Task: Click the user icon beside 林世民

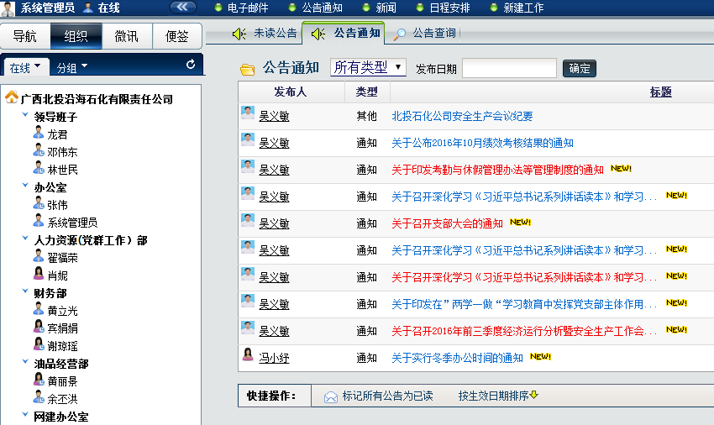Action: coord(39,168)
